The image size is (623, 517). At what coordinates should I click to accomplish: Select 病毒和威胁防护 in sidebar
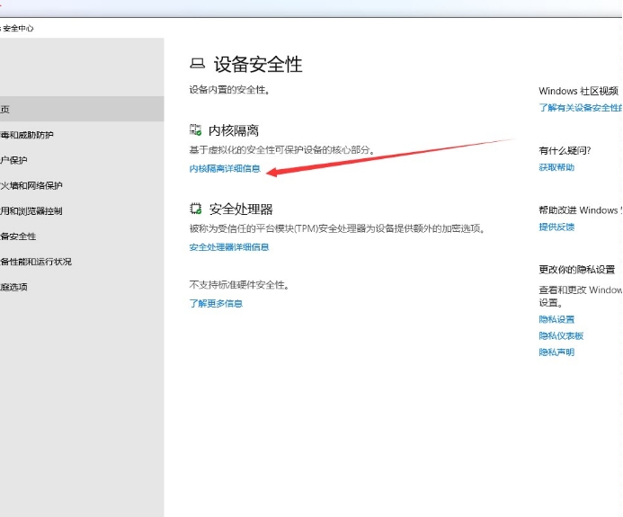(x=27, y=135)
